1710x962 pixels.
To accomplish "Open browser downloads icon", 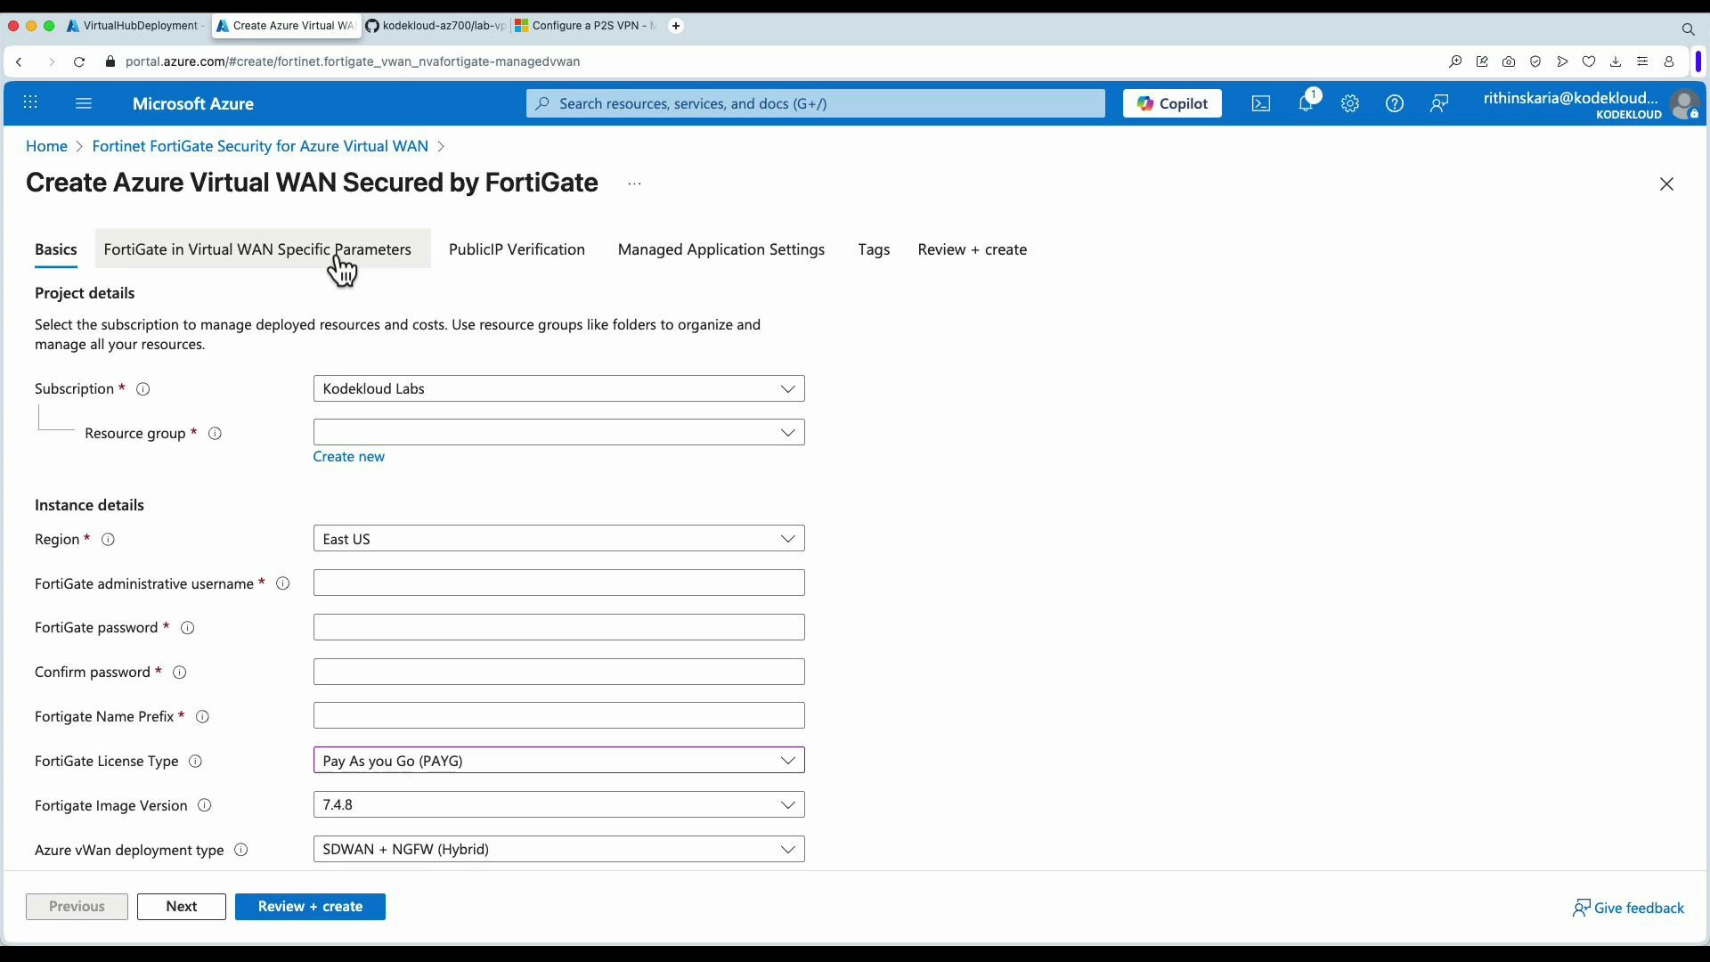I will point(1616,61).
